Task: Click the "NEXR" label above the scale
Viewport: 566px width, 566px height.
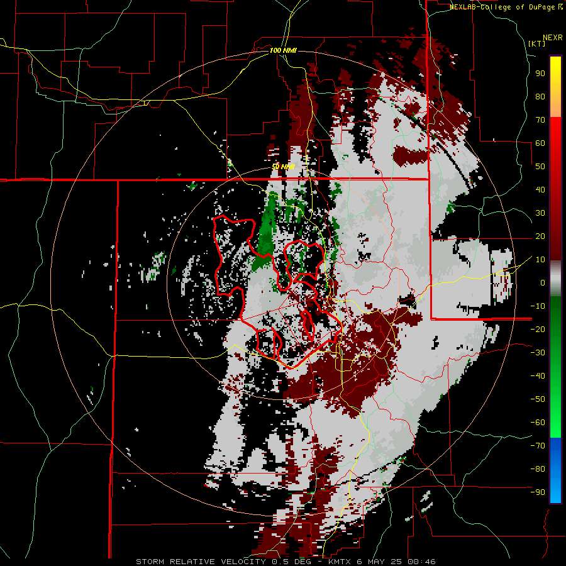Action: (x=552, y=38)
